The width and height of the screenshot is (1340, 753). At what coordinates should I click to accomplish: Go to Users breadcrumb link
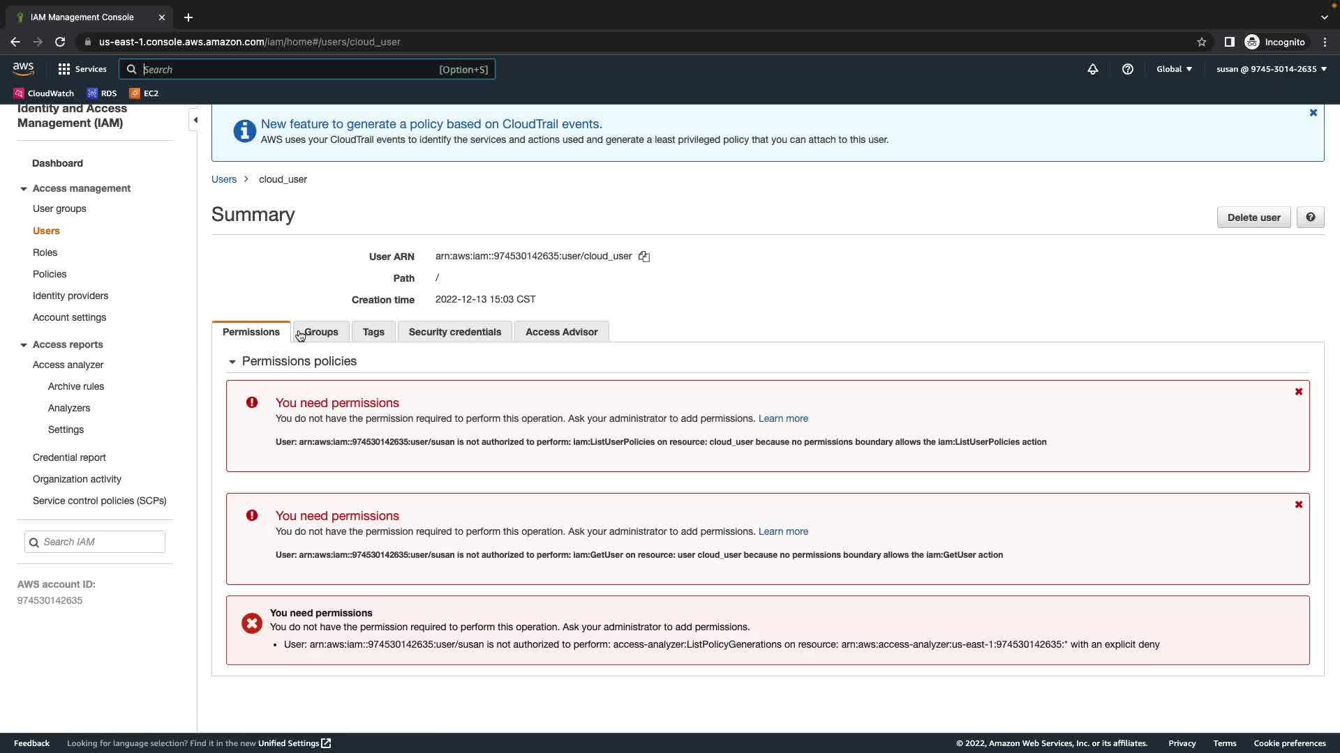pos(224,179)
